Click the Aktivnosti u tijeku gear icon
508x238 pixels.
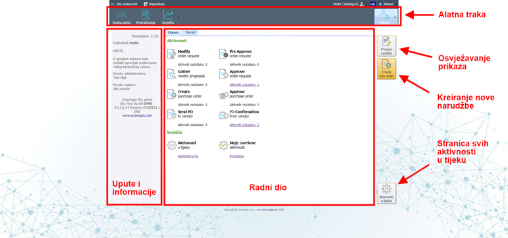click(x=171, y=145)
